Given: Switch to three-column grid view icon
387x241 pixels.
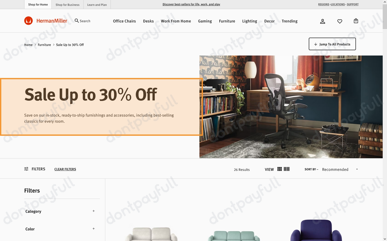Looking at the screenshot, I should coord(279,169).
